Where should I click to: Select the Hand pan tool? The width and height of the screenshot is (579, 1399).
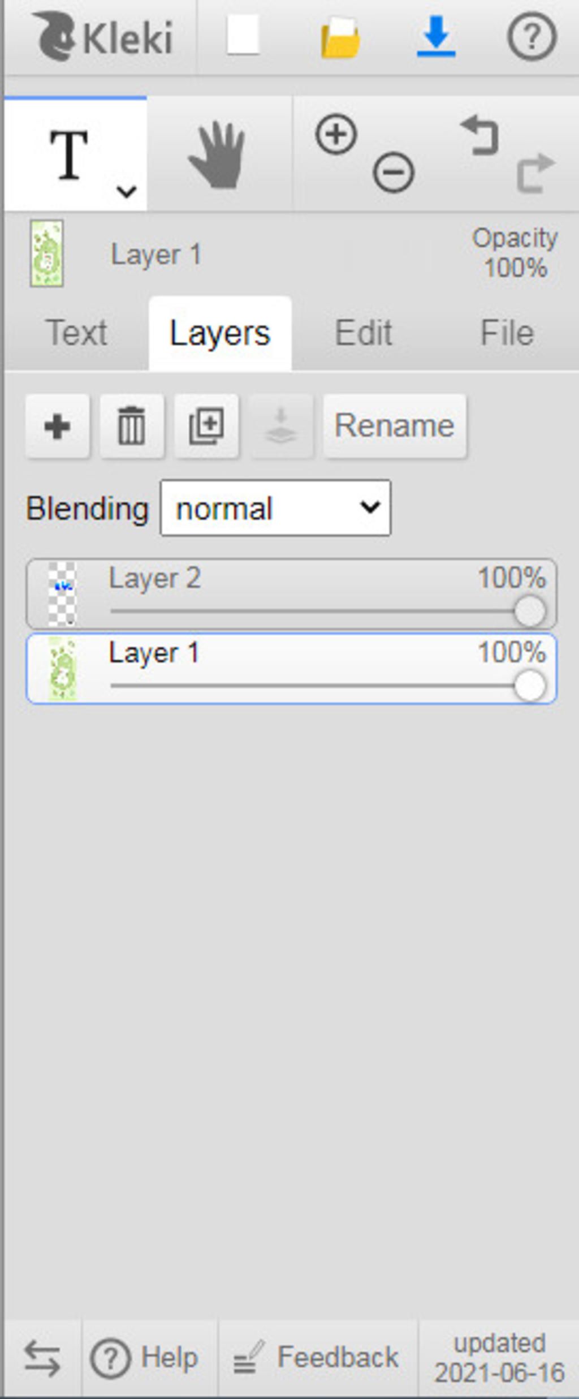[x=218, y=155]
